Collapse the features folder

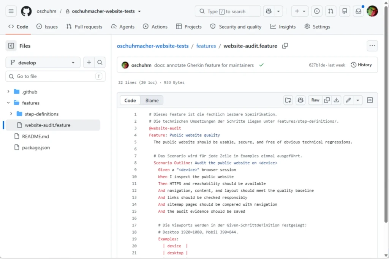coord(8,103)
